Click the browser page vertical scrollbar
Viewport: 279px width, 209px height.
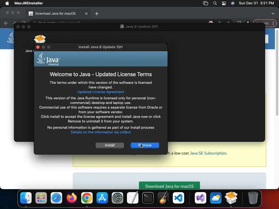277,73
